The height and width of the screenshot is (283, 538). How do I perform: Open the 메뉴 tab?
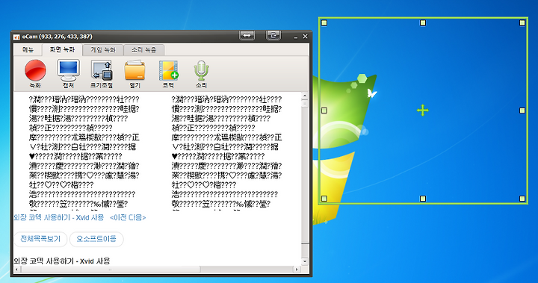tap(28, 50)
